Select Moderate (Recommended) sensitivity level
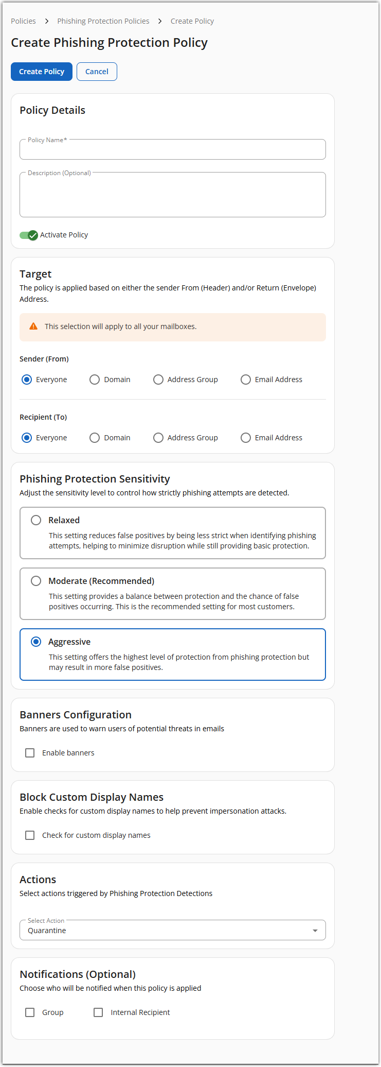381x1067 pixels. click(x=36, y=580)
